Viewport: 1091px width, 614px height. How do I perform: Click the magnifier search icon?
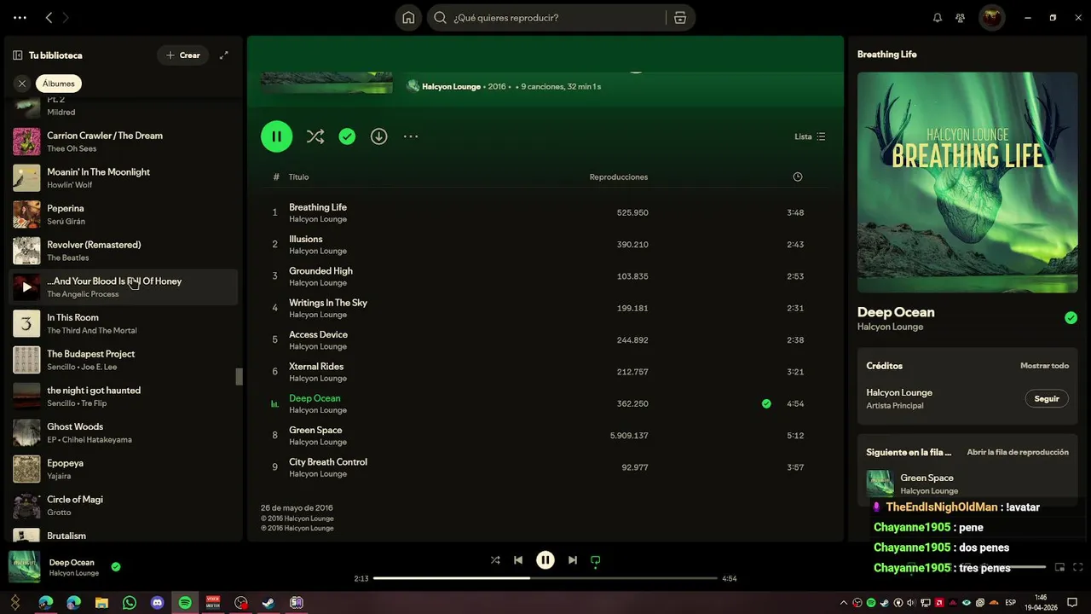click(440, 17)
